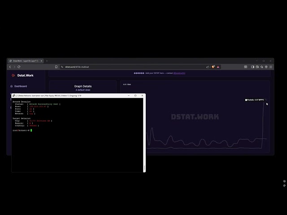The image size is (287, 215).
Task: Click the Dstat.Work site title
Action: 25,75
